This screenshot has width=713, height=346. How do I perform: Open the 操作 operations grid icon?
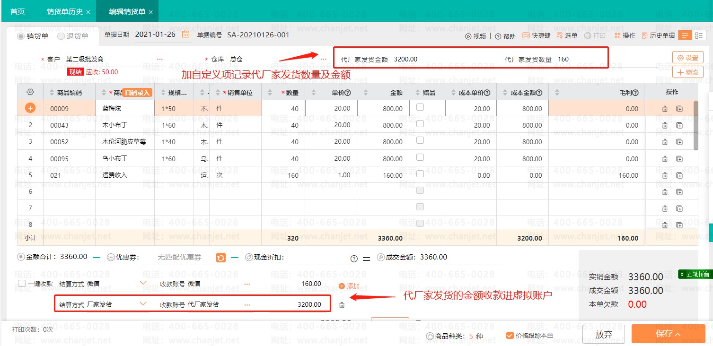point(617,35)
